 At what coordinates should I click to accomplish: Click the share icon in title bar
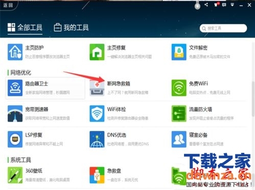coord(206,5)
